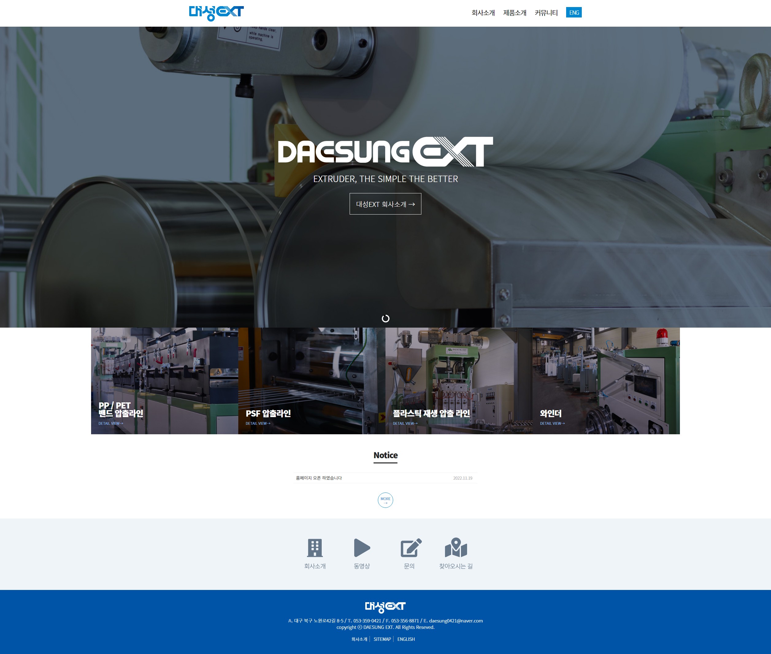Click the footer email daesung0421@naver.com
This screenshot has width=771, height=654.
tap(456, 621)
